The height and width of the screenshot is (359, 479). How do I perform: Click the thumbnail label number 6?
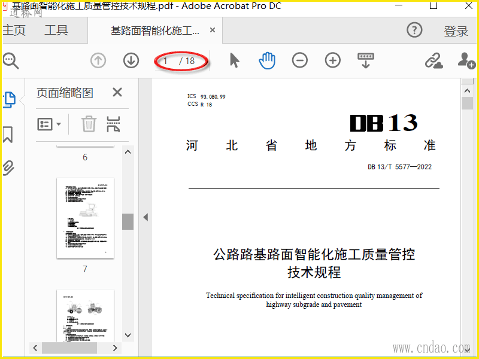(x=85, y=157)
